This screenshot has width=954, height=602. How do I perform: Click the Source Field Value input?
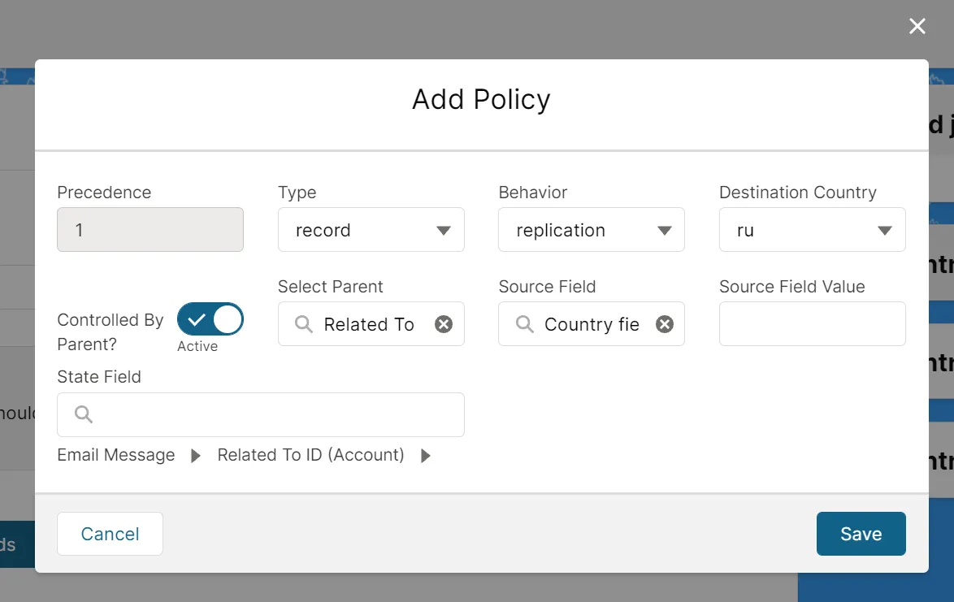[x=812, y=323]
